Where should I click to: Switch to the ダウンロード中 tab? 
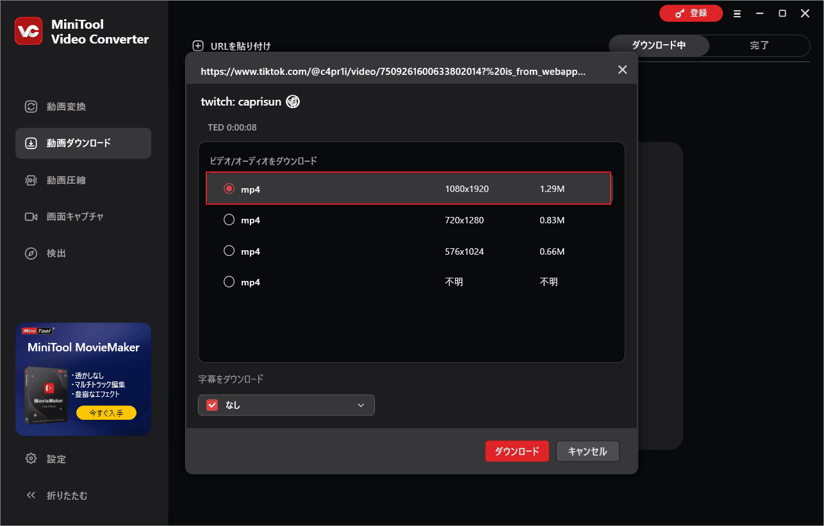659,45
